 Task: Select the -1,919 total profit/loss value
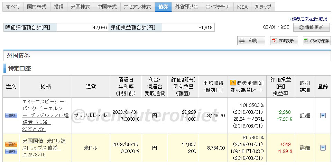pyautogui.click(x=205, y=27)
